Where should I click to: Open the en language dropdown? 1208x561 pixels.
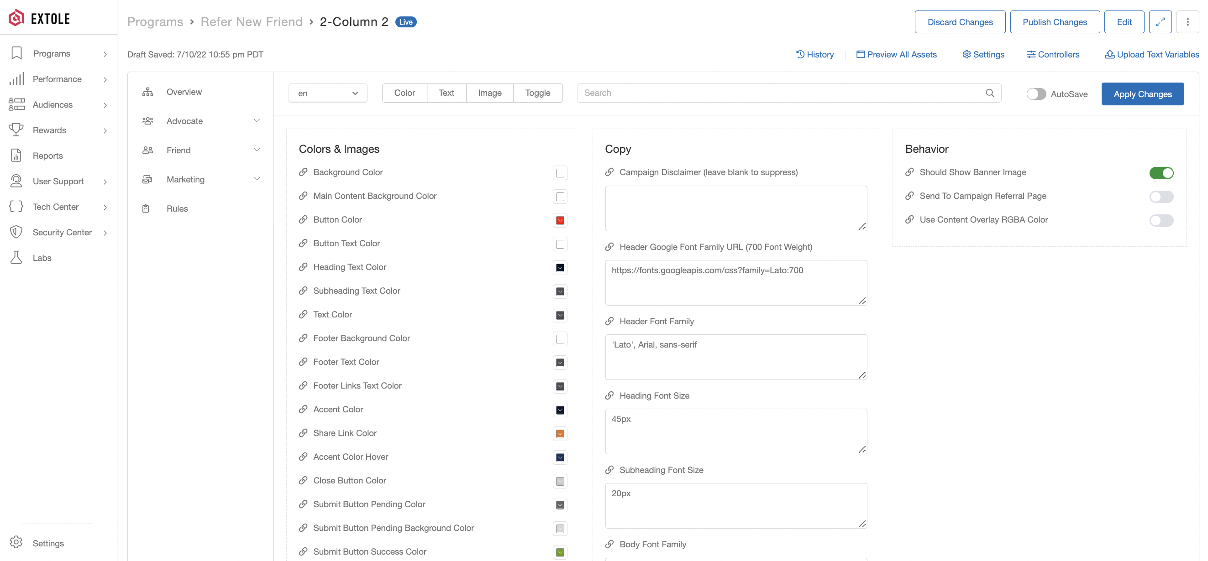[x=328, y=93]
